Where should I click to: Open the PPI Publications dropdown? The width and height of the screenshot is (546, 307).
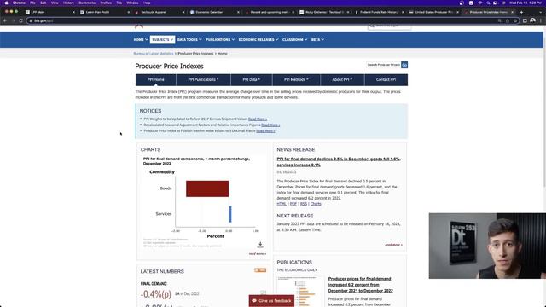[x=203, y=79]
